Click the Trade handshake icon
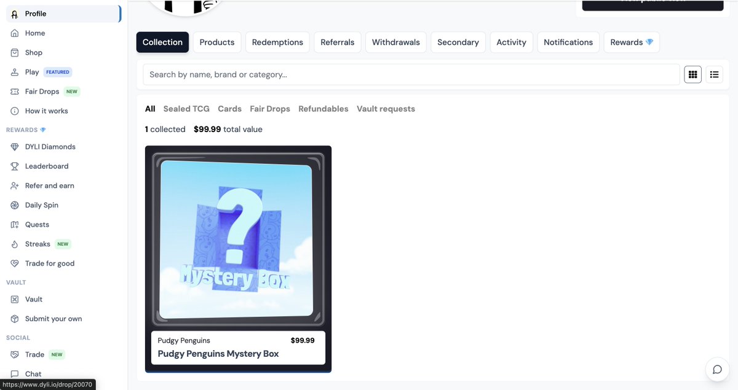This screenshot has height=390, width=738. coord(15,354)
